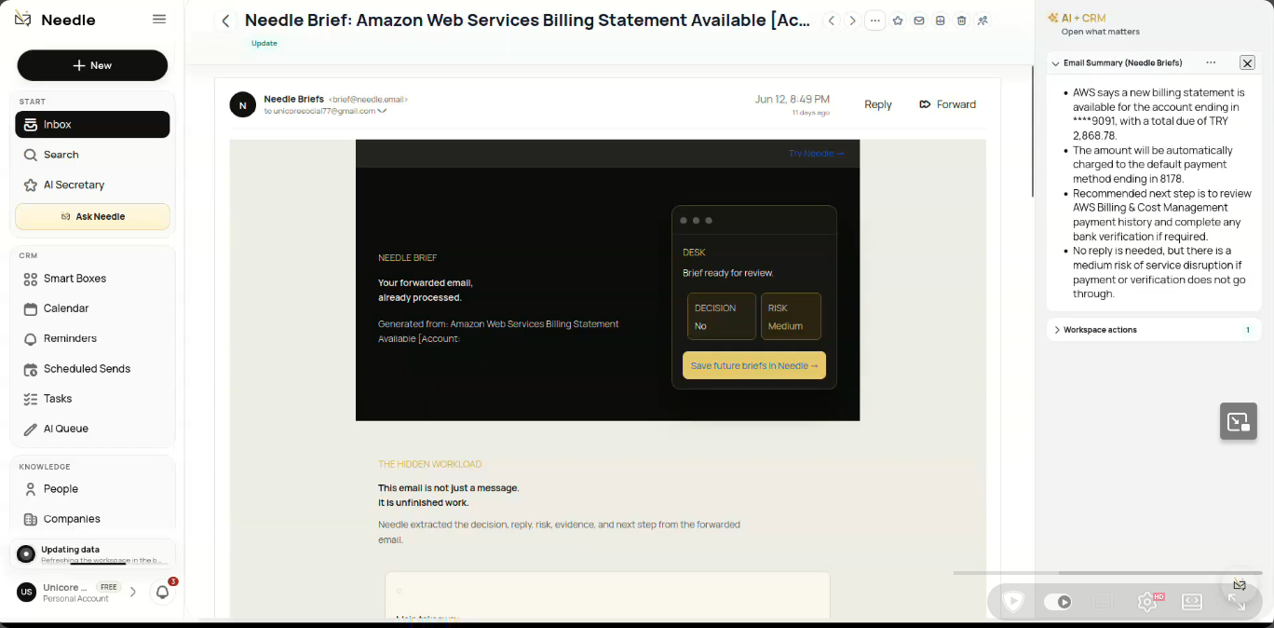
Task: Click the AI + CRM sparkle icon
Action: point(1052,18)
